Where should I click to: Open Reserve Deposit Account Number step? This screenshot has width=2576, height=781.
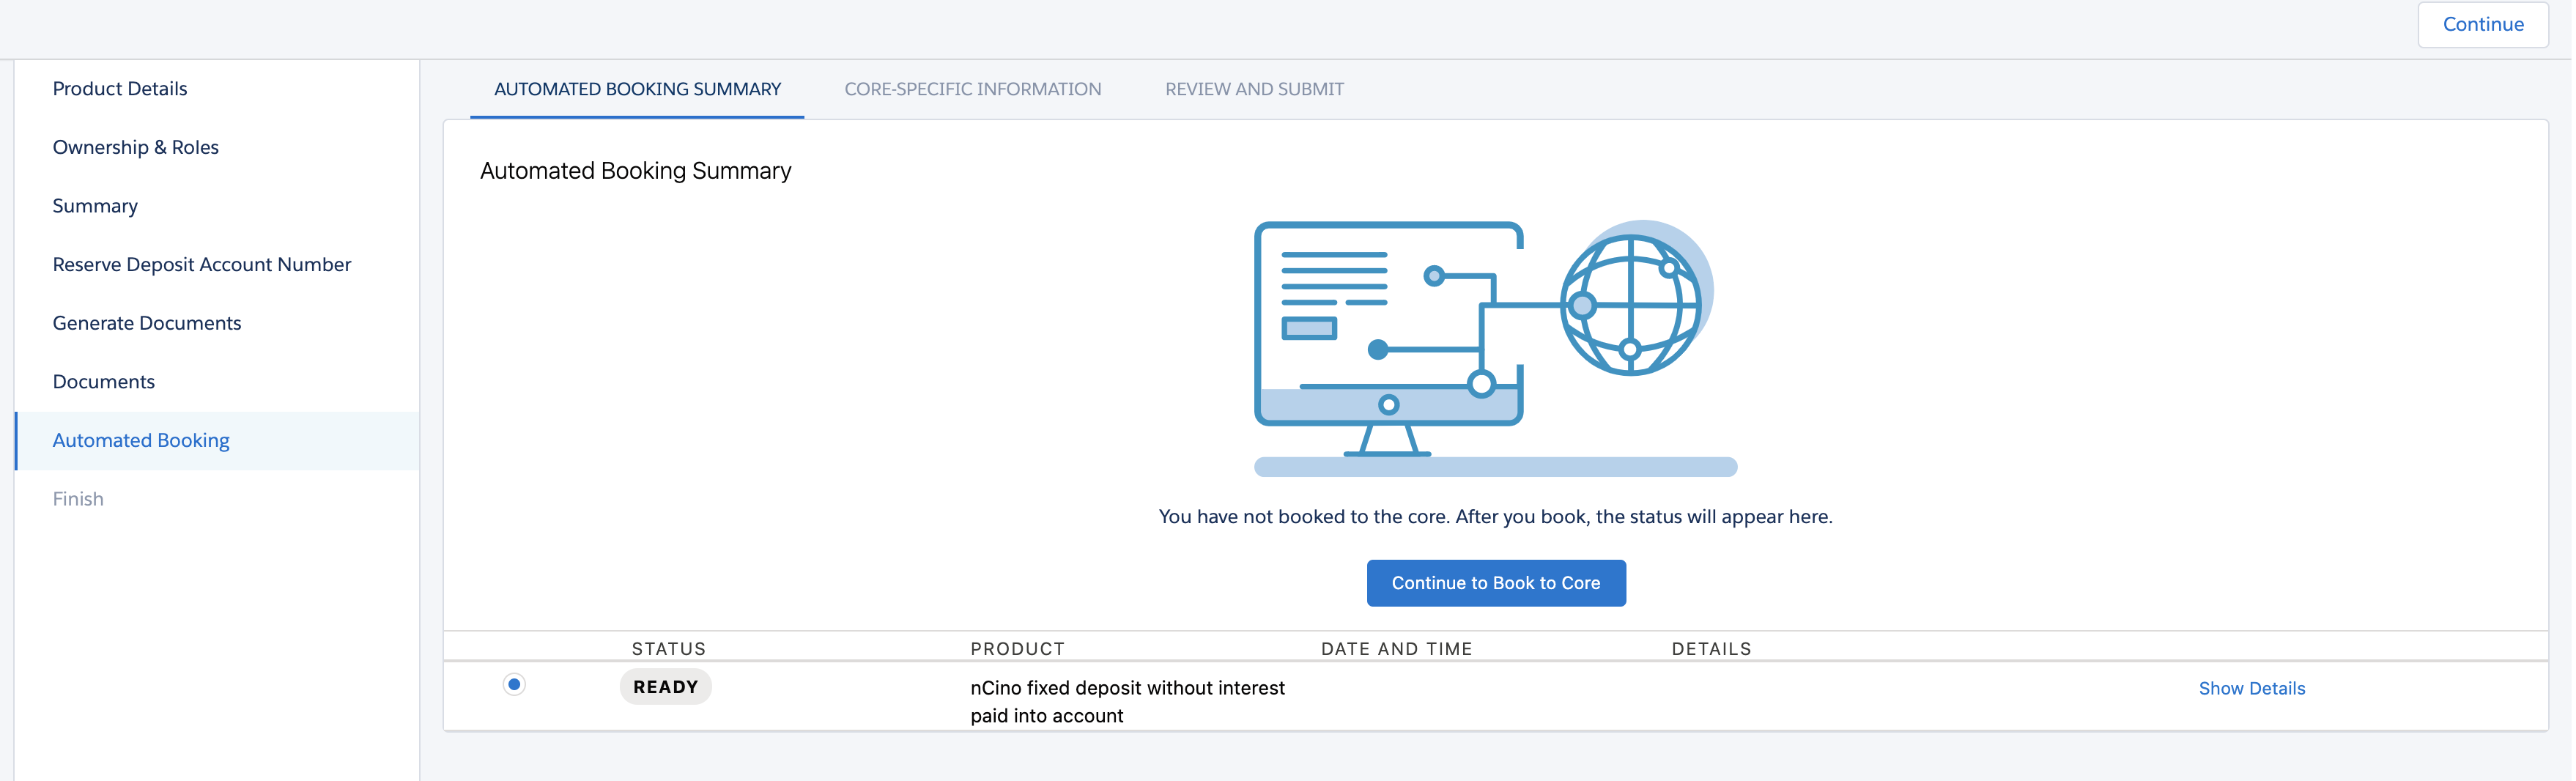coord(202,264)
